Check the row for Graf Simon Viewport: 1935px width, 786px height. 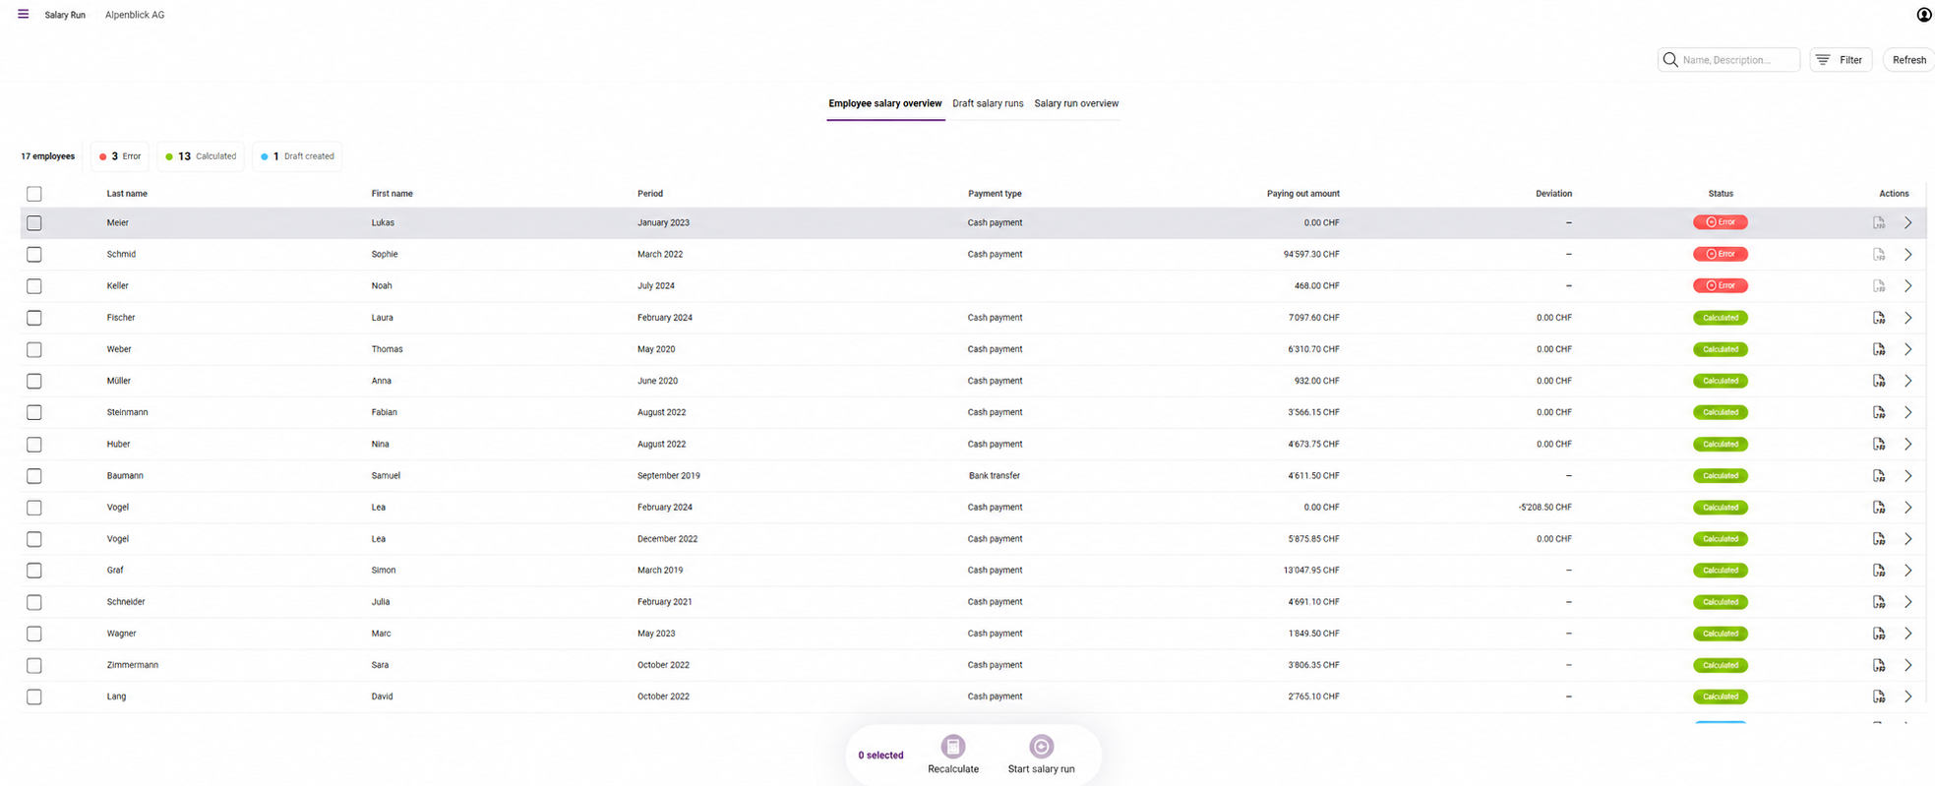[34, 571]
